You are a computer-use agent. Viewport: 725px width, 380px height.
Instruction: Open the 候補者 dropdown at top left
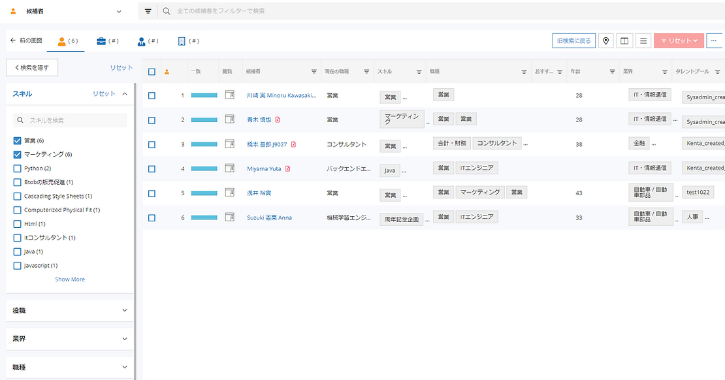tap(65, 11)
